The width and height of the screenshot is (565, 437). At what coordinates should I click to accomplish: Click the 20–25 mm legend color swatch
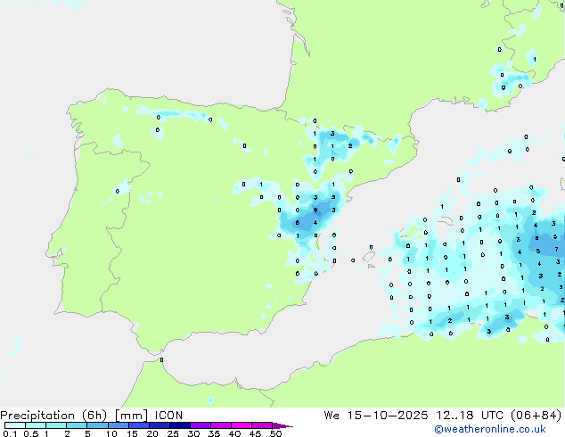(159, 425)
